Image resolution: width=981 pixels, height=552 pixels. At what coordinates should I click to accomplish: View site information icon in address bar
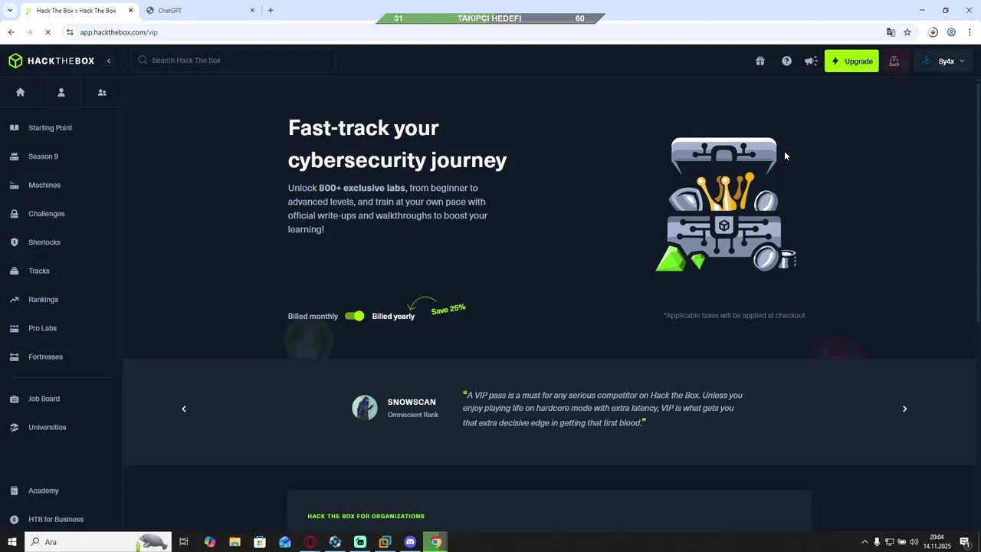70,32
